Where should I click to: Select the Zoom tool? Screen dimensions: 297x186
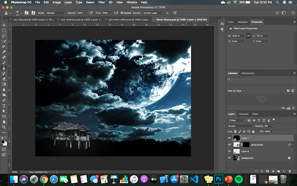click(4, 127)
